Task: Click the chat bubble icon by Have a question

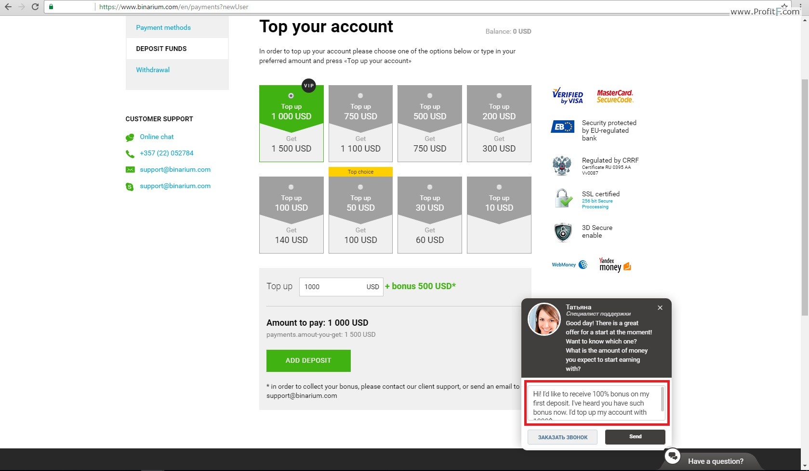Action: coord(672,456)
